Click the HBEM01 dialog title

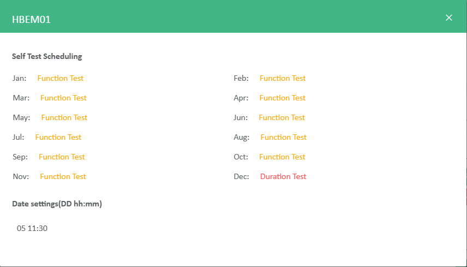(x=31, y=19)
